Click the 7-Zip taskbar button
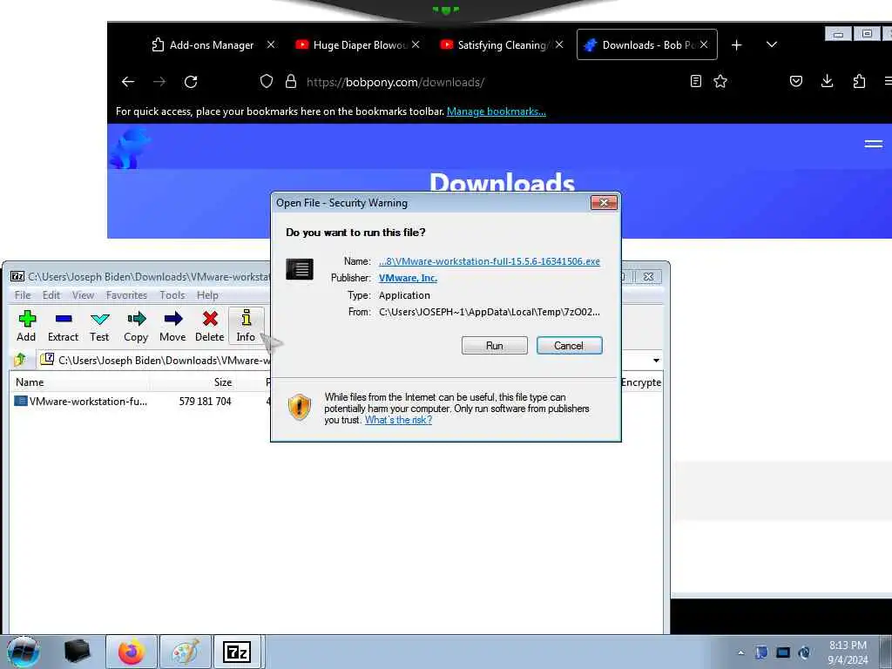 pyautogui.click(x=237, y=652)
